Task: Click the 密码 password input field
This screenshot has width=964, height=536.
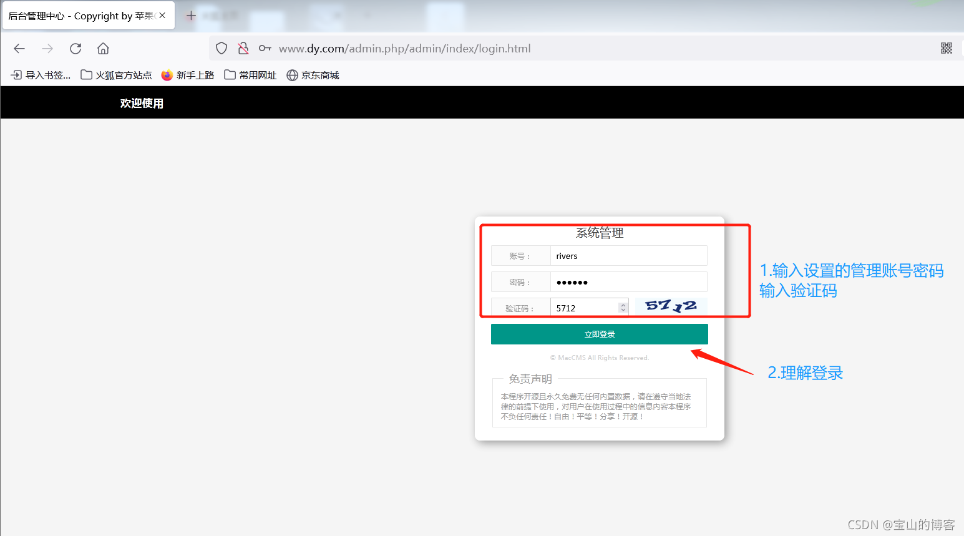Action: [x=628, y=282]
